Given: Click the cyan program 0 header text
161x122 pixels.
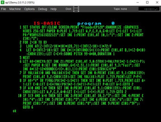Looking at the screenshot, I should point(96,23).
